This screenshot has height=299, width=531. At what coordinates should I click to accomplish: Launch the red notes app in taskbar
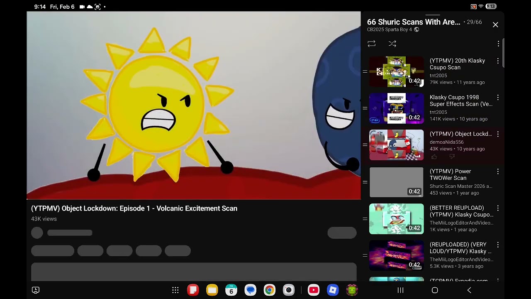(193, 290)
